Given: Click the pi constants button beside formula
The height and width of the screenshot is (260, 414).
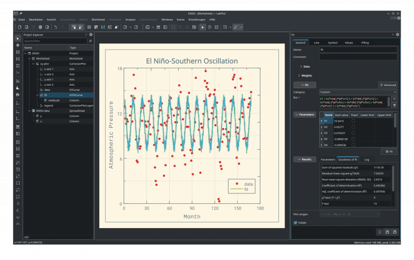Looking at the screenshot, I should pos(394,105).
